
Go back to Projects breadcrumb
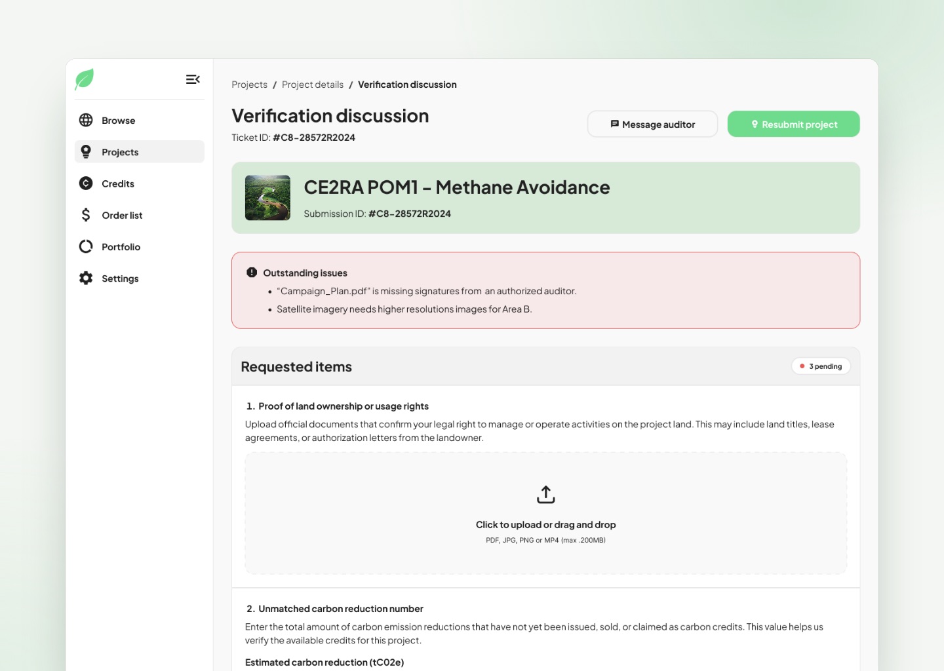pos(250,85)
